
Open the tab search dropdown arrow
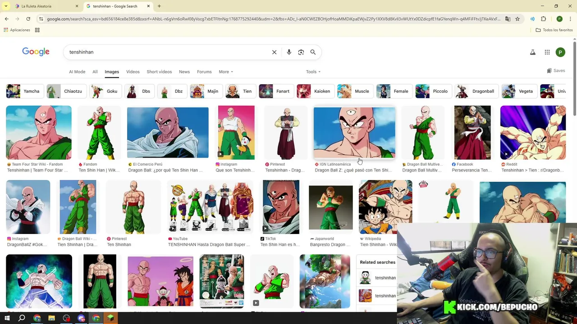click(x=6, y=6)
